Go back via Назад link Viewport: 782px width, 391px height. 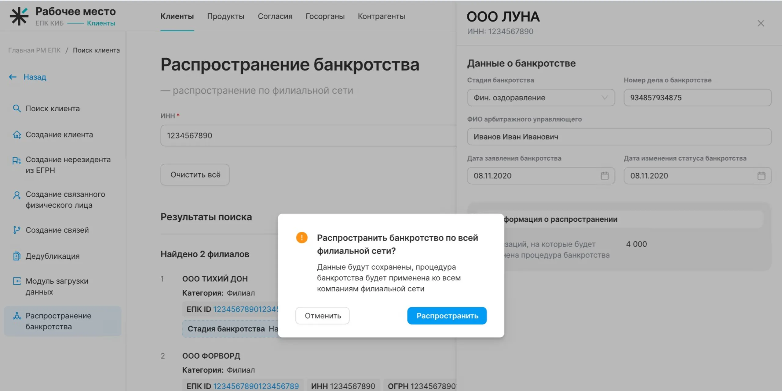pos(35,77)
